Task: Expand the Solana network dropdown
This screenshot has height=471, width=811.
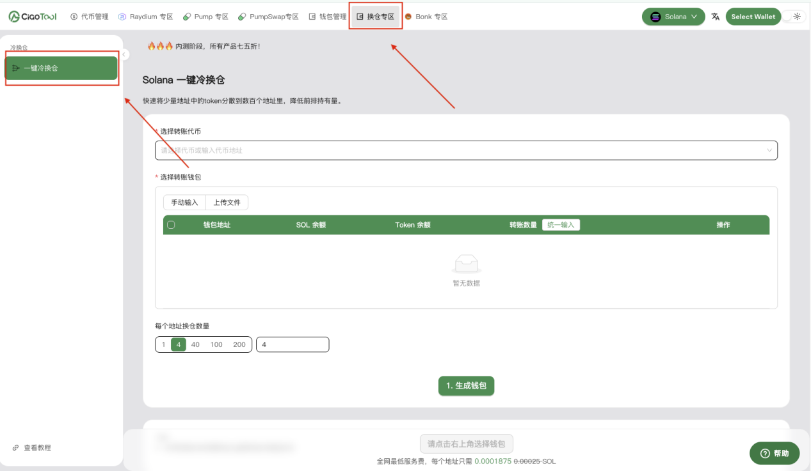Action: (x=673, y=17)
